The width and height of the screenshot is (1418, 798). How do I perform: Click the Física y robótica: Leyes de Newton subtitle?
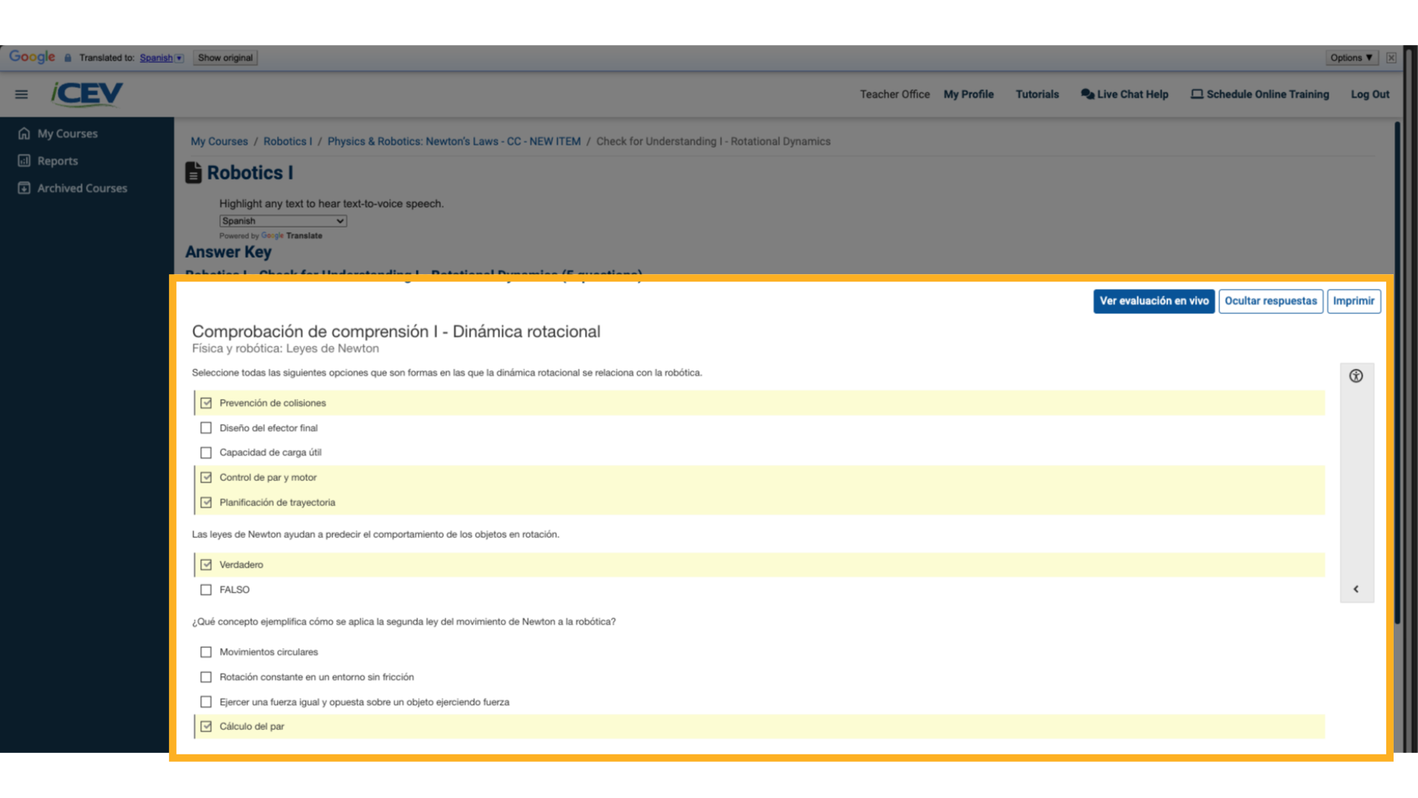click(285, 349)
